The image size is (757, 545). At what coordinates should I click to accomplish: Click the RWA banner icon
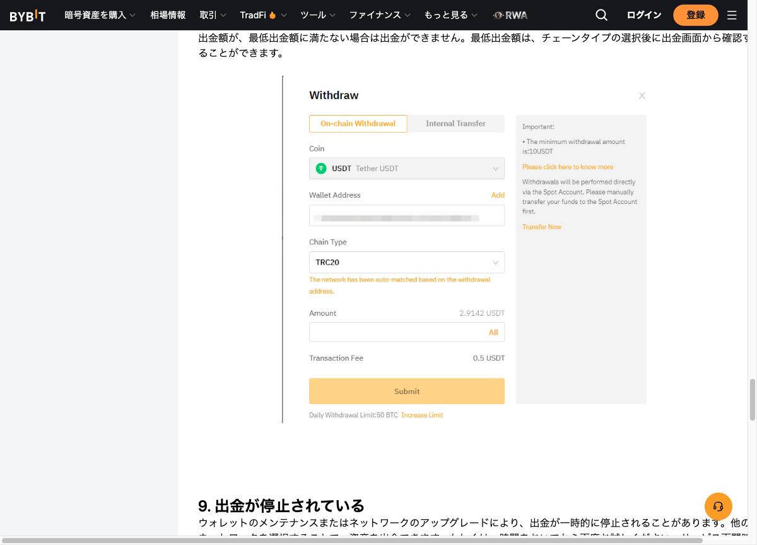pos(510,15)
